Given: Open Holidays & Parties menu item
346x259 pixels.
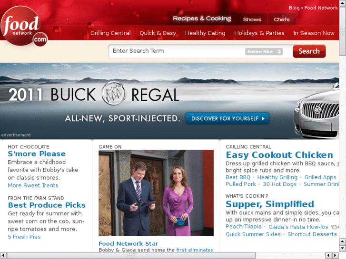Looking at the screenshot, I should pyautogui.click(x=259, y=33).
